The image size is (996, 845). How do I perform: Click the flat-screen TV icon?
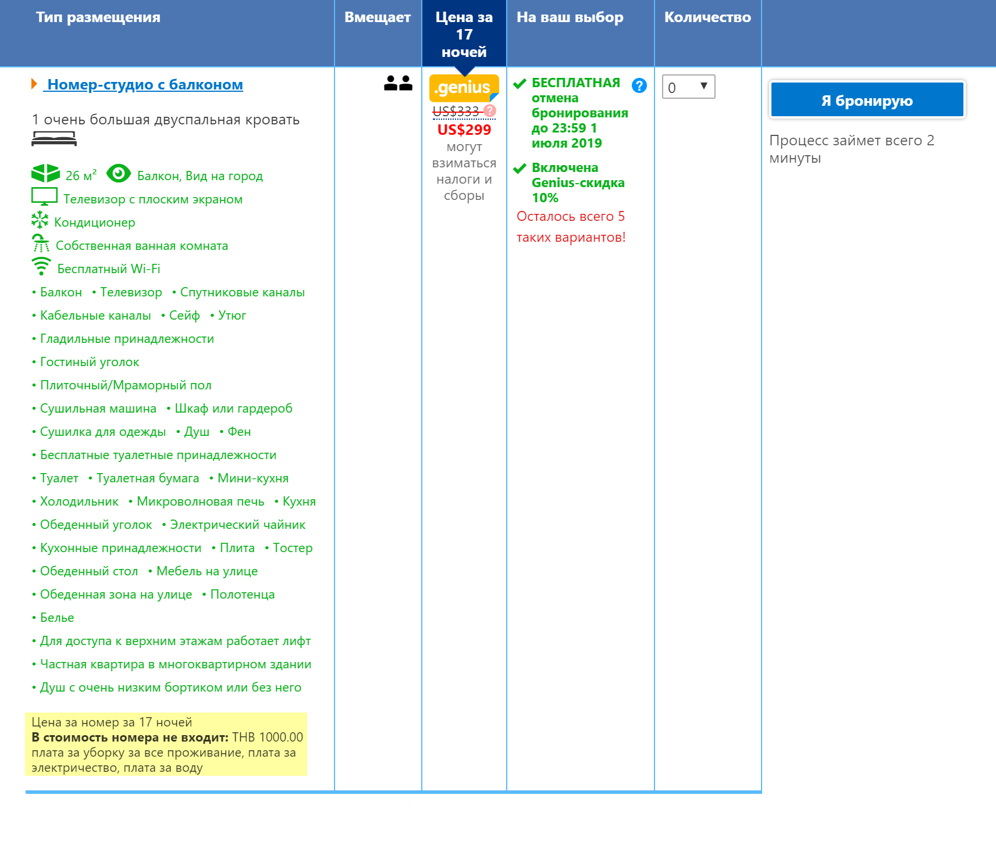click(x=44, y=196)
